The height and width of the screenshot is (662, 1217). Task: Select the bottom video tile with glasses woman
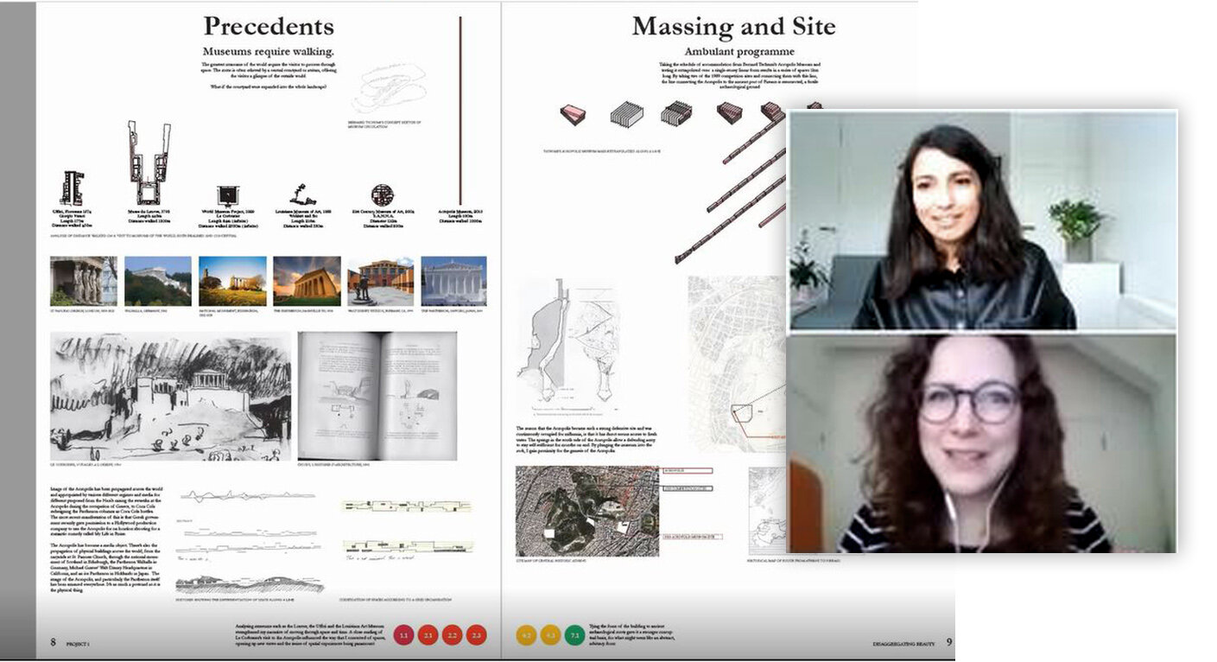(x=983, y=443)
